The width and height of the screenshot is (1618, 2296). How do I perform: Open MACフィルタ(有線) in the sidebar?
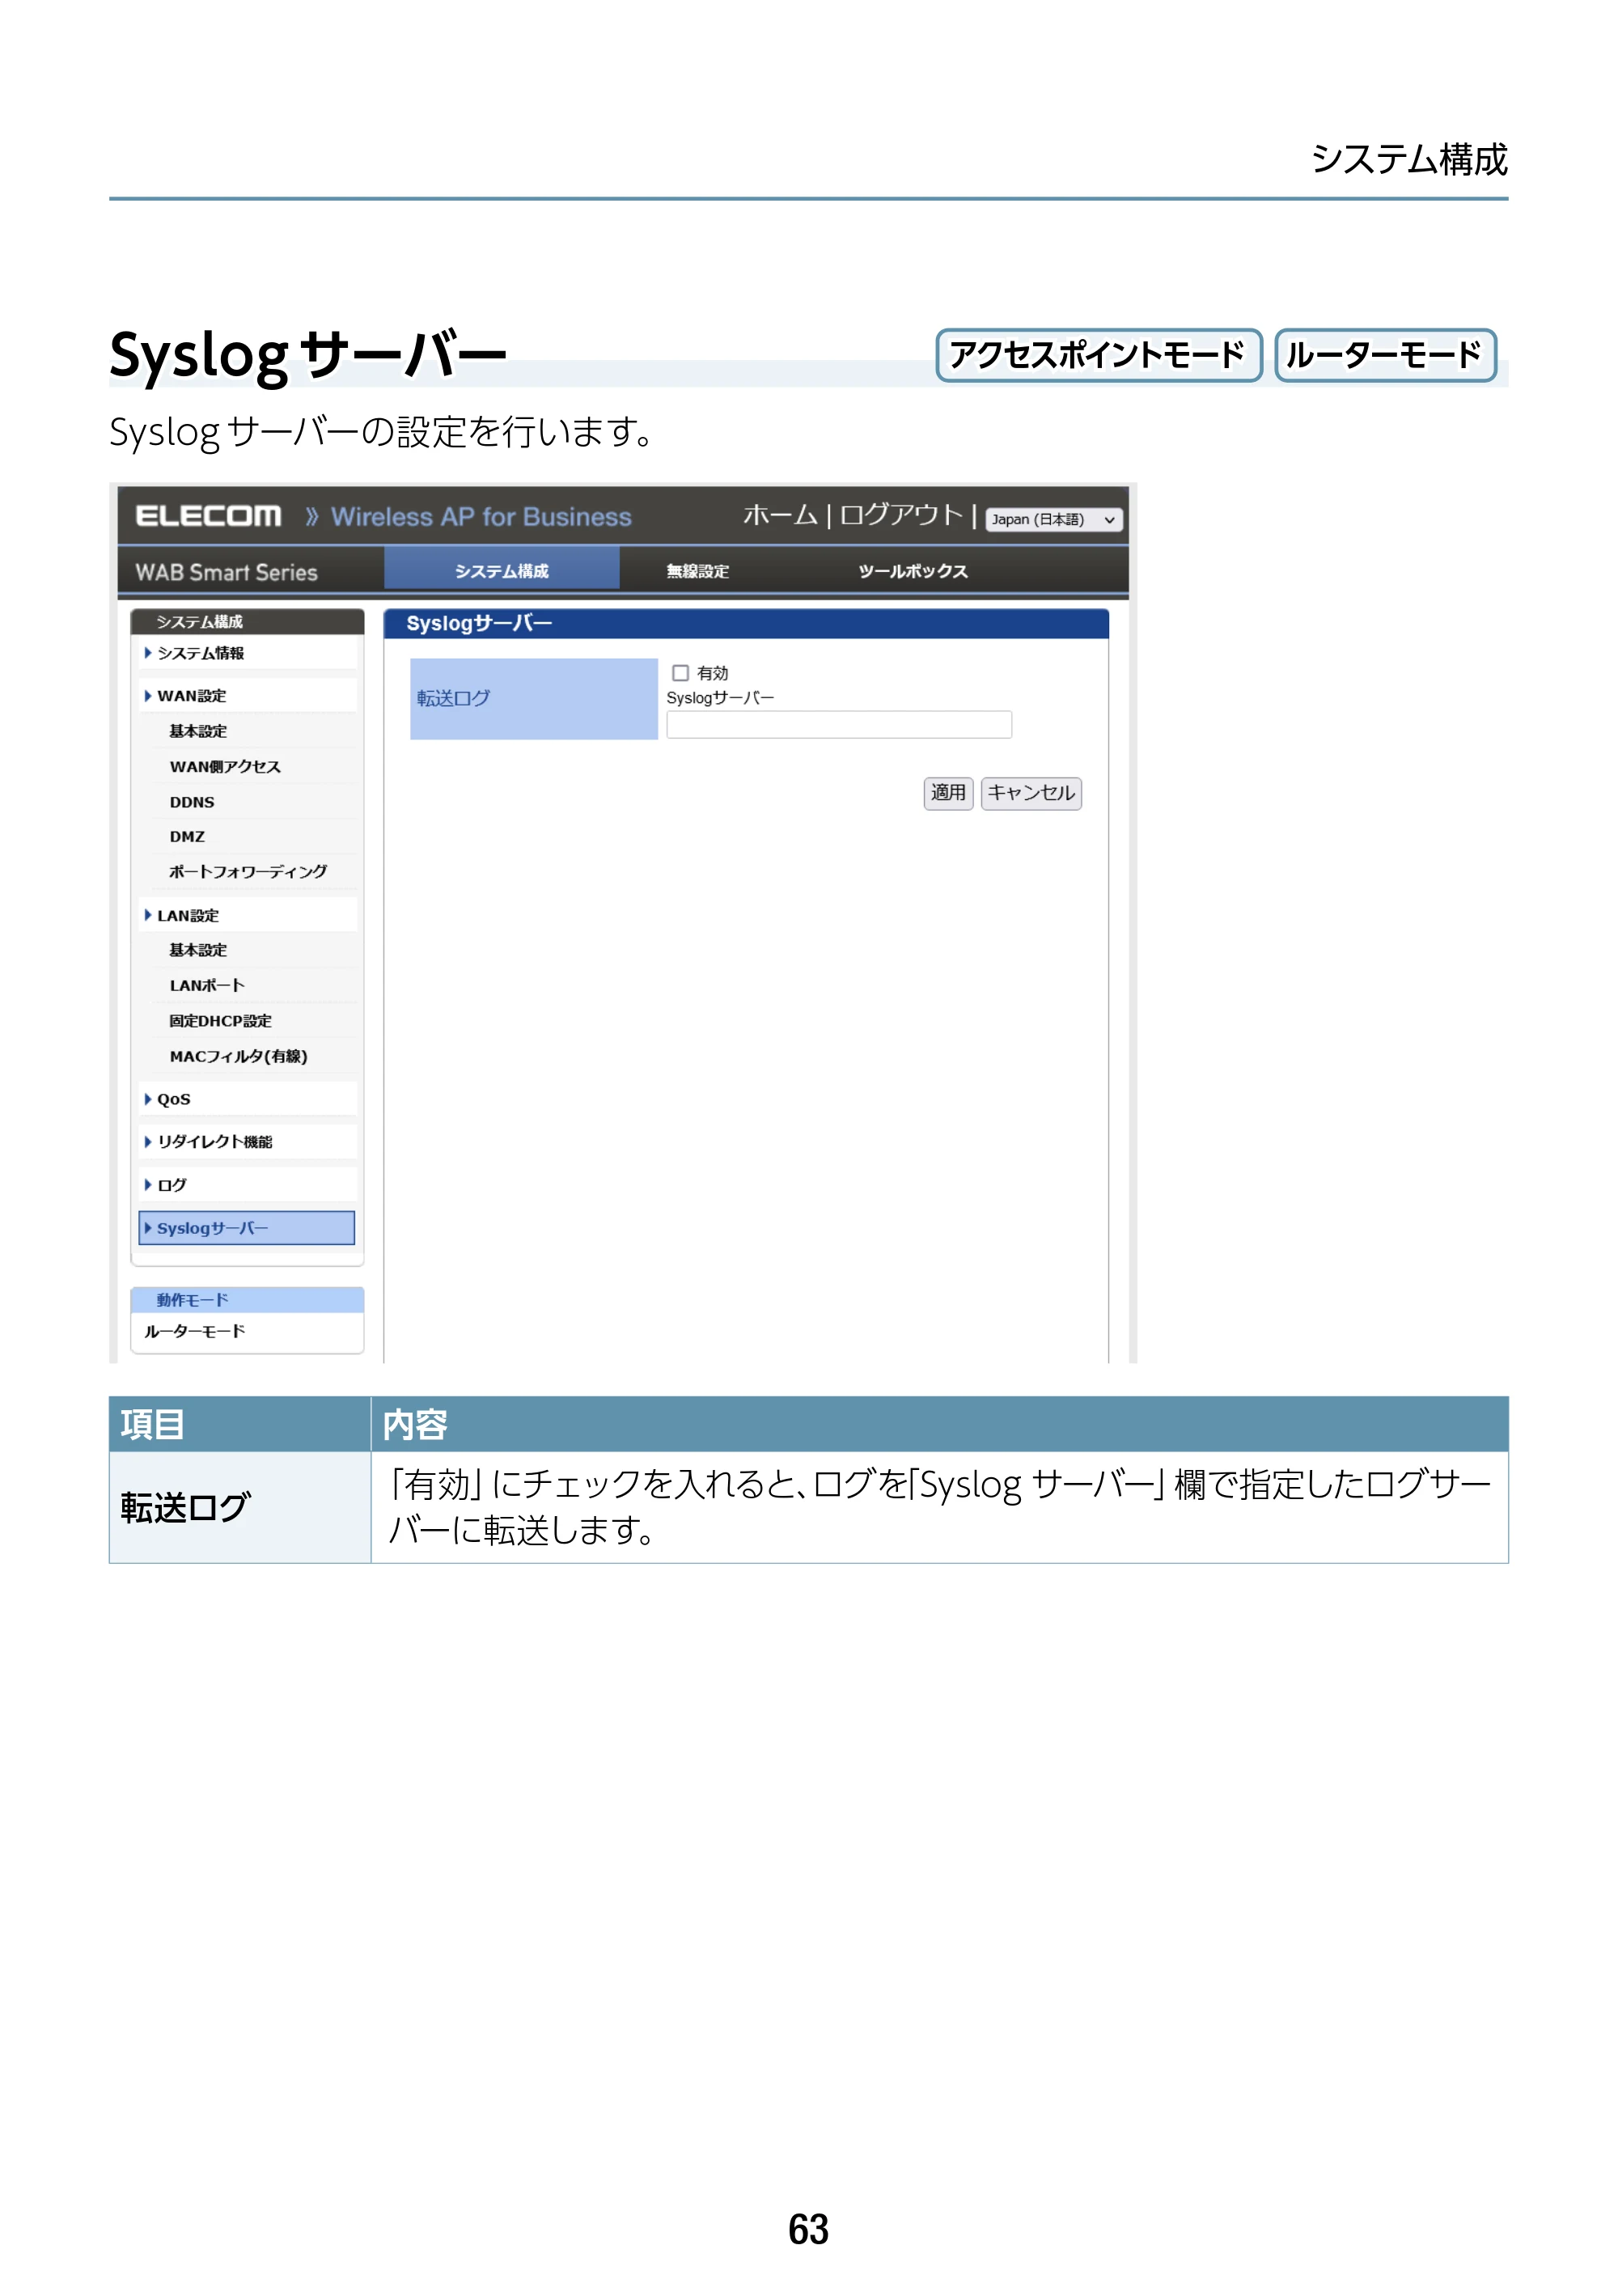238,1057
